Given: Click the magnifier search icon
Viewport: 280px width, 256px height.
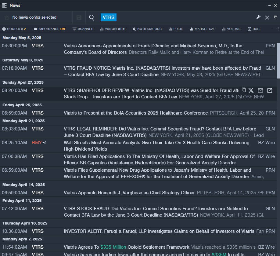Looking at the screenshot, I should pos(92,17).
